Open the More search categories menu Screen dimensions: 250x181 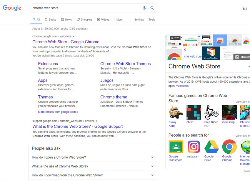[x=118, y=20]
